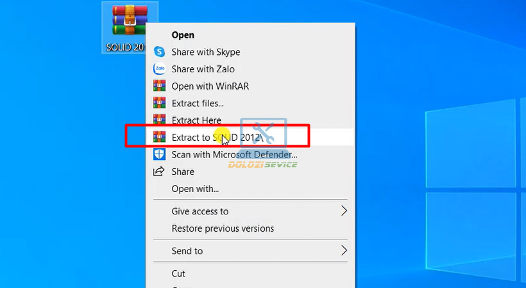Select the Give access to menu entry
The image size is (526, 288).
199,211
